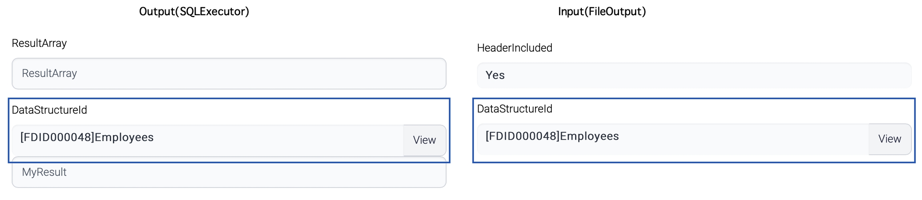
Task: Click Employees text in FileOutput DataStructureId field
Action: 589,136
